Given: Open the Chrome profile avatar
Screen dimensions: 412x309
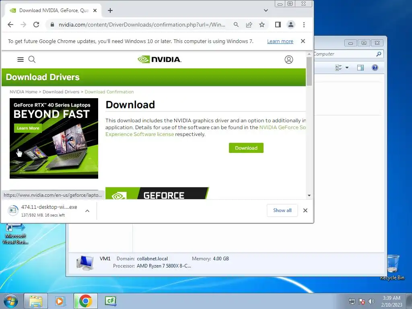Looking at the screenshot, I should click(291, 25).
